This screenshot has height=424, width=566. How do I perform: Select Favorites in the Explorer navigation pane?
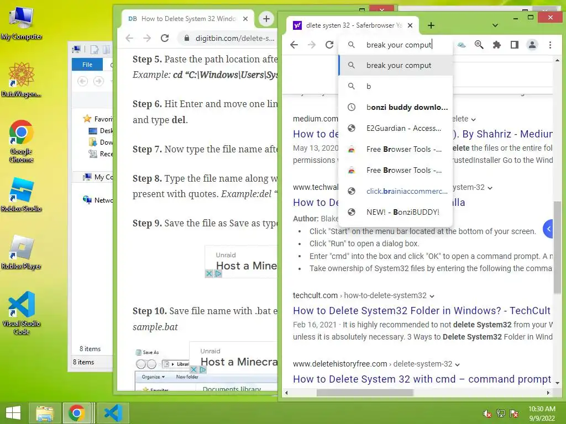click(x=98, y=119)
